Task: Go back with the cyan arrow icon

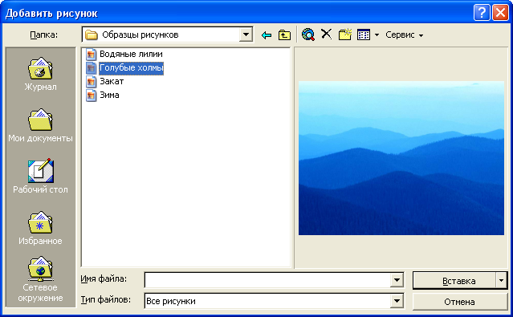Action: pyautogui.click(x=267, y=35)
